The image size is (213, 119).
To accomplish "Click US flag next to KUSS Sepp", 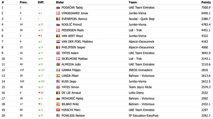I will 58,81.
